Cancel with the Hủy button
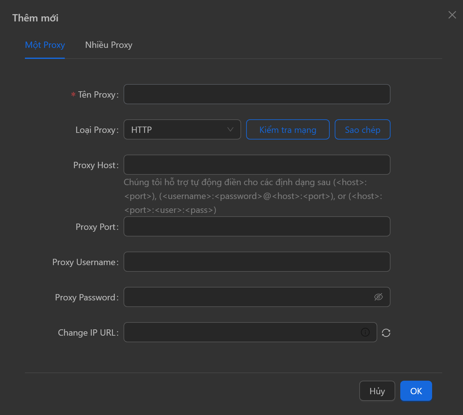The image size is (463, 415). (x=377, y=391)
